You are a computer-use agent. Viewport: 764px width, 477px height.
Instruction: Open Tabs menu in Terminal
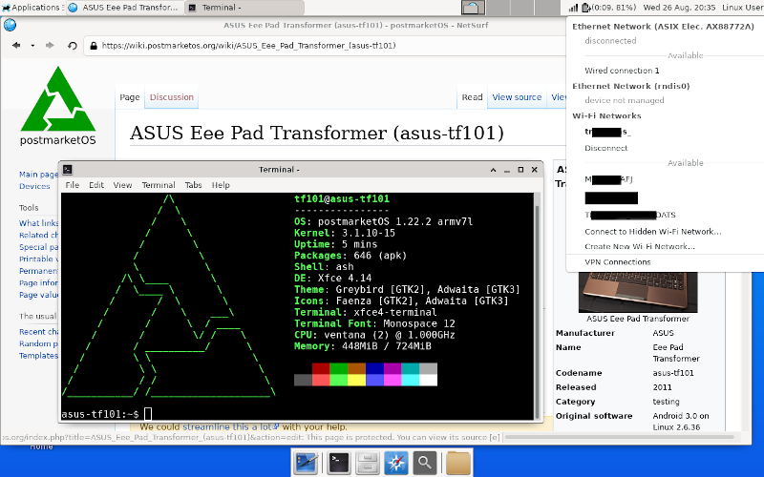point(193,185)
